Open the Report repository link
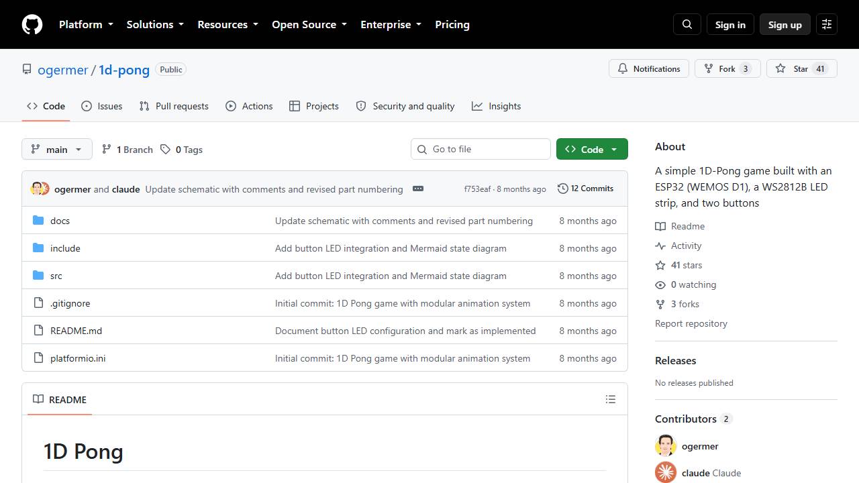Screen dimensions: 859x483 point(691,323)
